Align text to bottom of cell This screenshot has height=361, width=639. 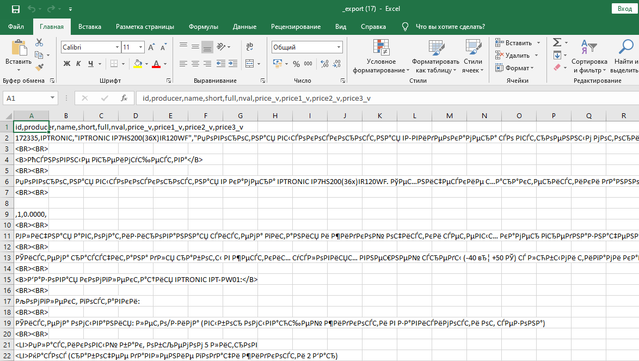[207, 46]
